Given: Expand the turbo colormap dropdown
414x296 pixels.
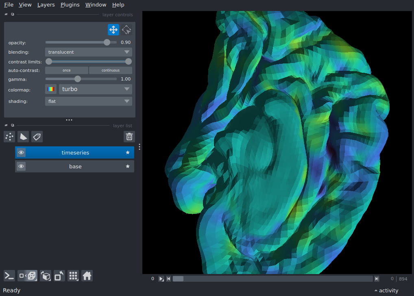Looking at the screenshot, I should tap(95, 89).
